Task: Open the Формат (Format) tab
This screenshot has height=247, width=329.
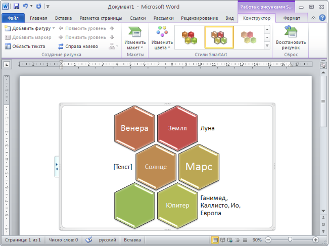Action: pyautogui.click(x=292, y=18)
